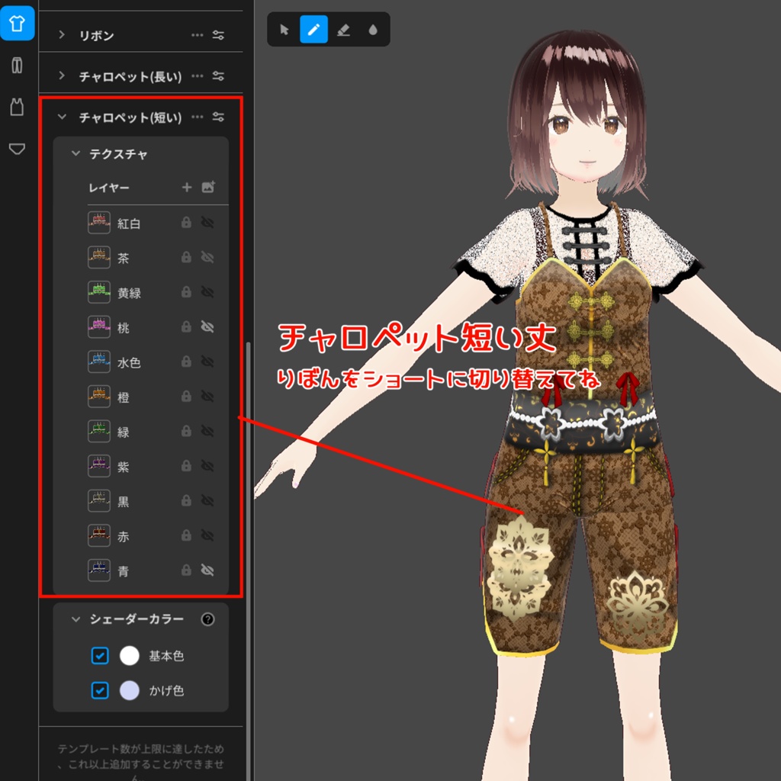Screen dimensions: 781x781
Task: Toggle lock on 橙 layer
Action: (186, 397)
